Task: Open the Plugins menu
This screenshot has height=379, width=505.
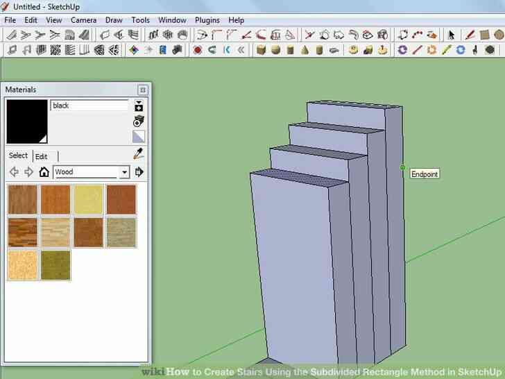Action: point(207,20)
